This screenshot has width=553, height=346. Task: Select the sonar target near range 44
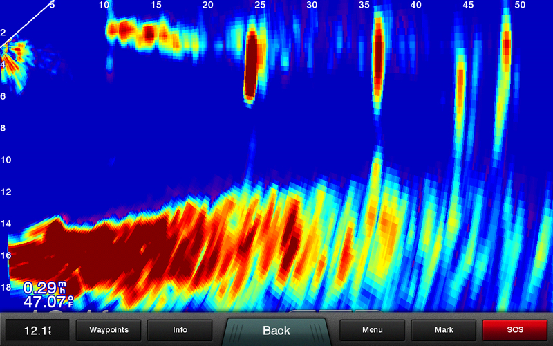(x=460, y=86)
